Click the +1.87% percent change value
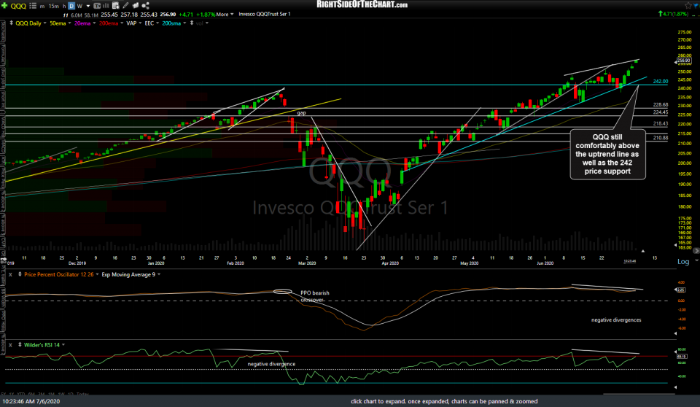The image size is (700, 407). [206, 15]
